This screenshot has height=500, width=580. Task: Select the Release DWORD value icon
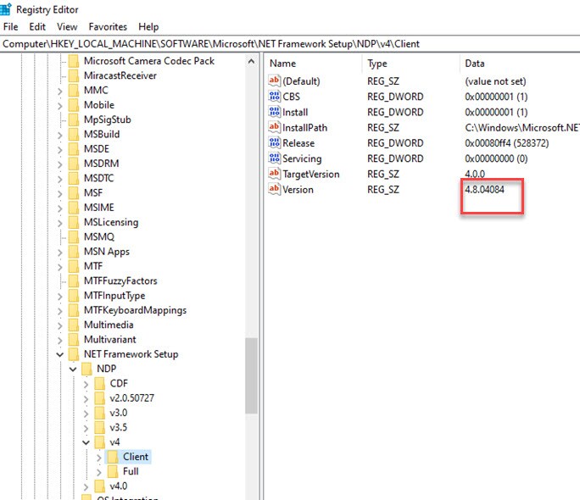click(x=274, y=143)
